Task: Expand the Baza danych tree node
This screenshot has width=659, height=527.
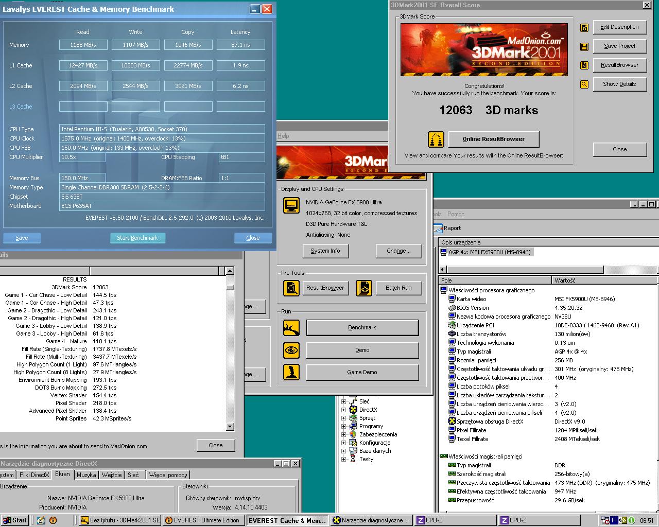Action: click(x=344, y=451)
